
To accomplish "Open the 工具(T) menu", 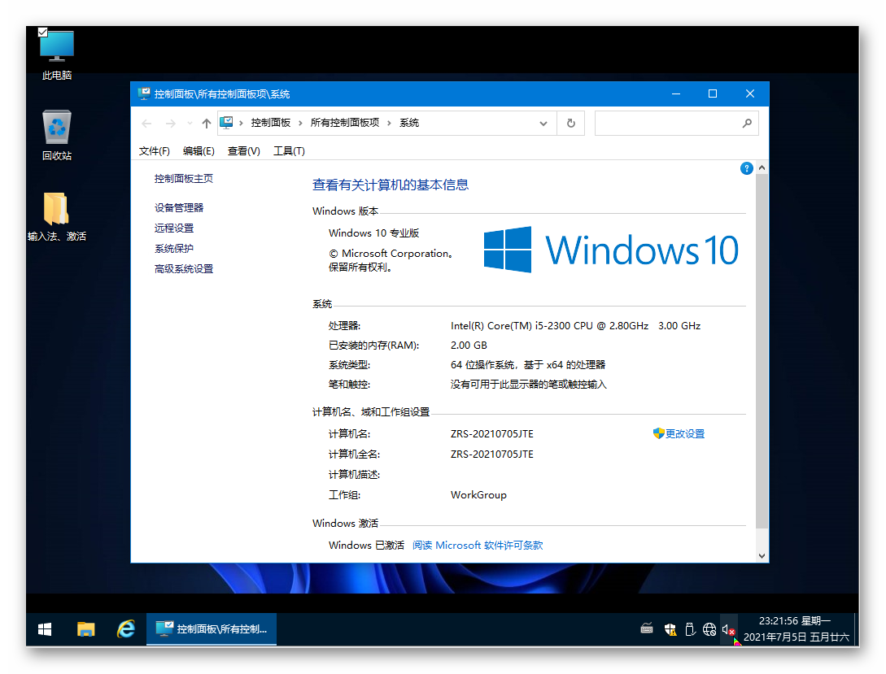I will pyautogui.click(x=289, y=151).
